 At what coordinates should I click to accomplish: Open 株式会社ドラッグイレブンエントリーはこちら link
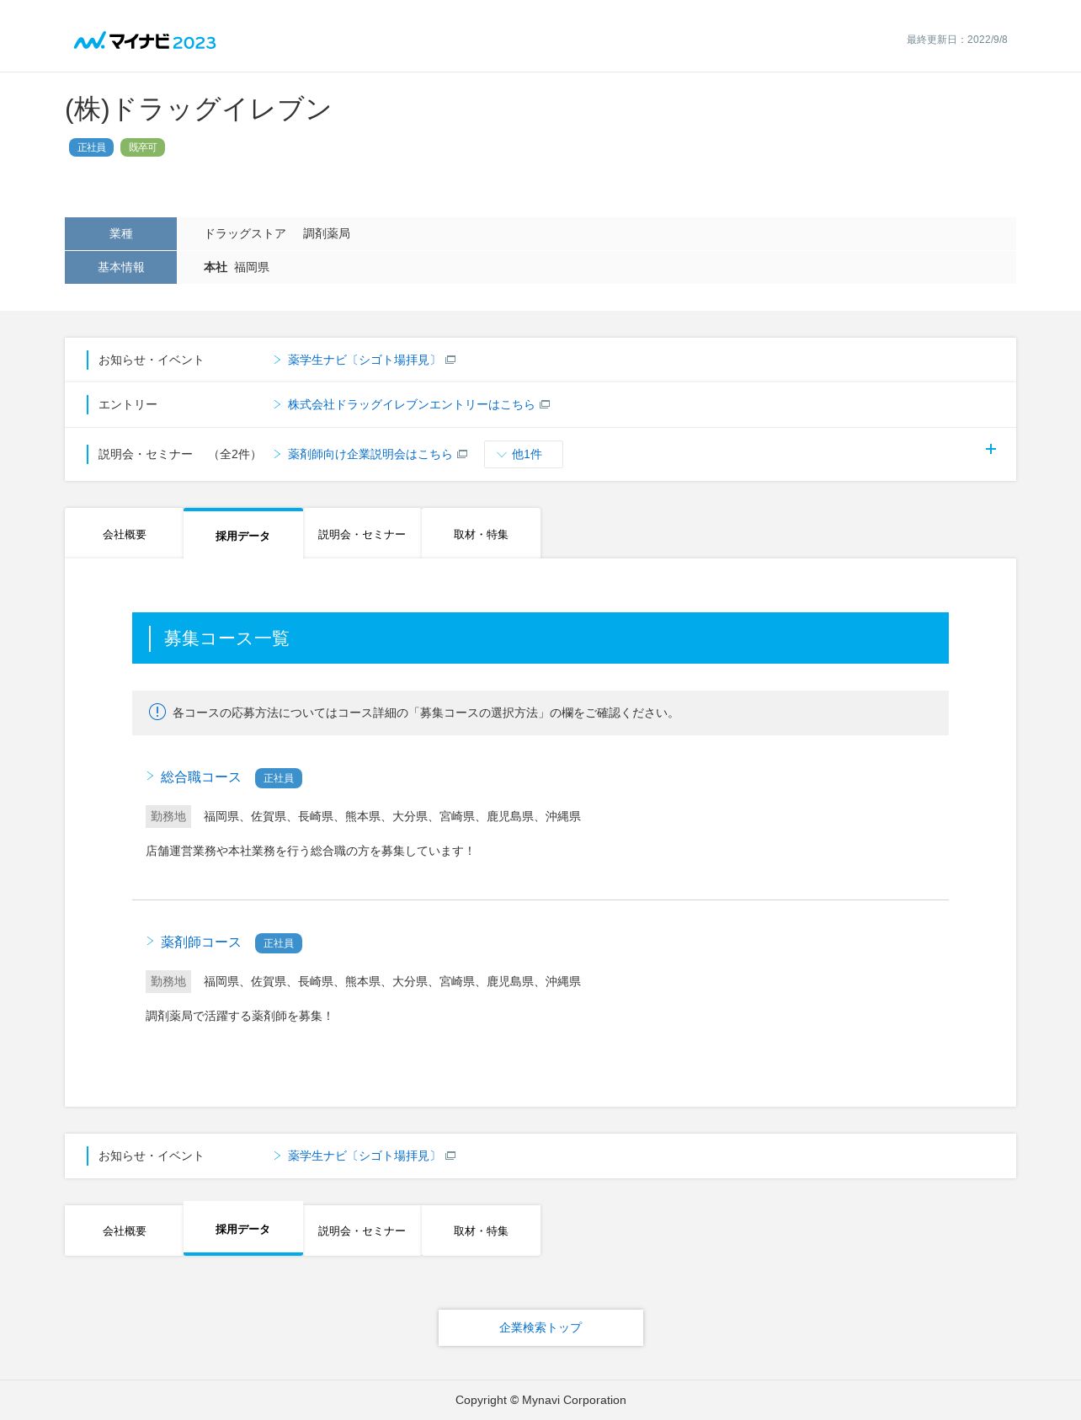click(x=411, y=404)
